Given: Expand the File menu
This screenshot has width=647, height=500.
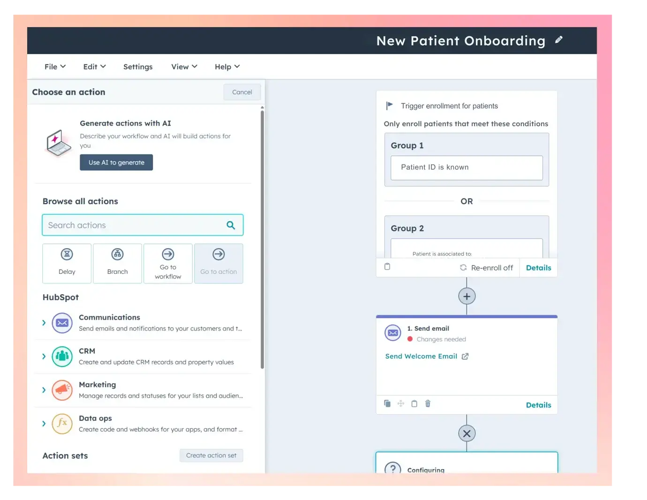Looking at the screenshot, I should point(54,67).
